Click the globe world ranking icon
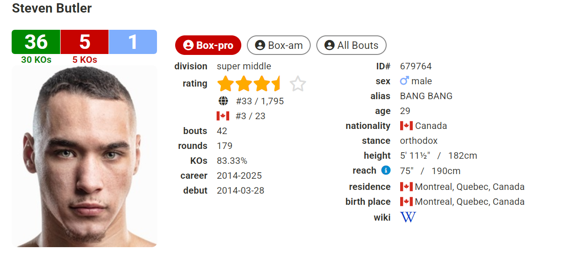This screenshot has height=256, width=566. click(x=223, y=101)
